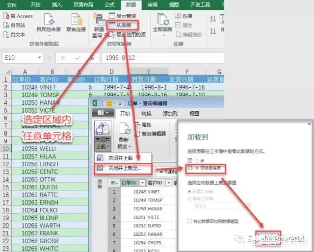Open the 客户ID column filter dropdown

click(169, 182)
